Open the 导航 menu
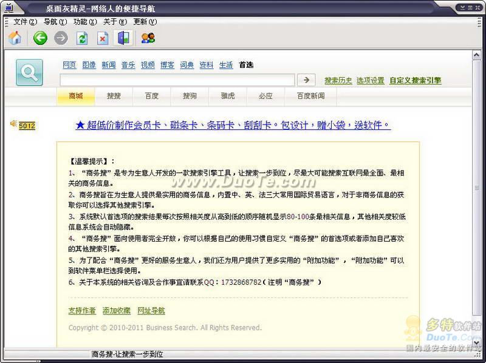The image size is (486, 363). (55, 22)
